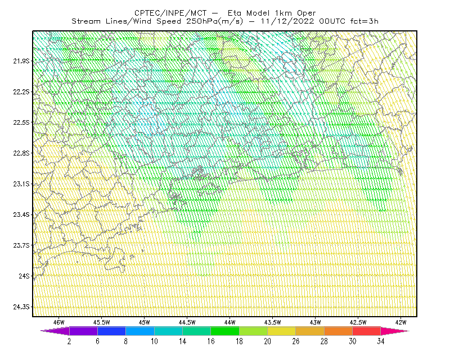Click the purple 2-6 color swatch

click(83, 331)
